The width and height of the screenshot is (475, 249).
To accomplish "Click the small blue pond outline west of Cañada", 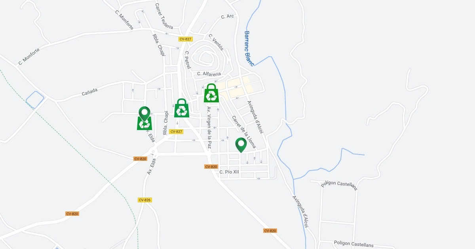I will [x=34, y=99].
